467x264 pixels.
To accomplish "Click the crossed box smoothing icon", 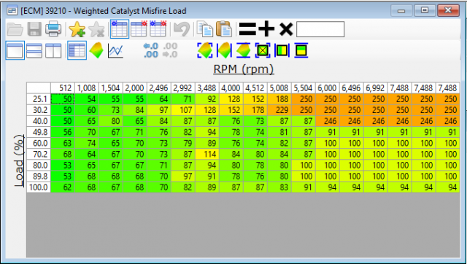I will click(263, 50).
